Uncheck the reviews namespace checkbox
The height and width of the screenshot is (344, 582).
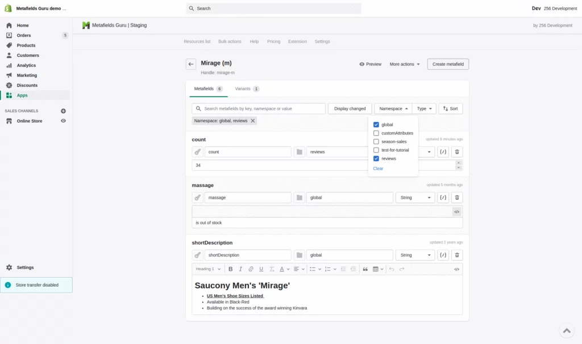click(x=376, y=158)
